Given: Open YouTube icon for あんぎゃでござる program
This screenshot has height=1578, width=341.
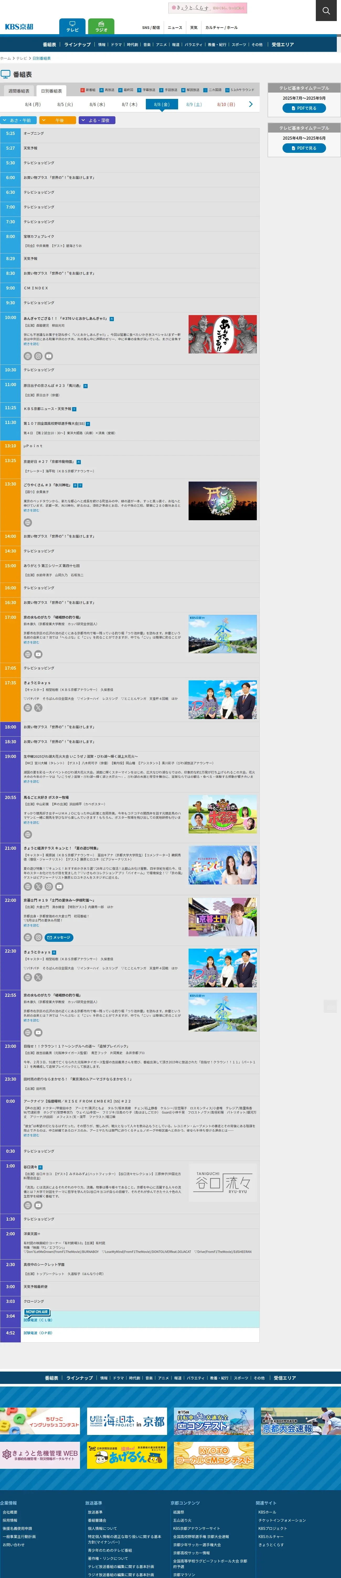Looking at the screenshot, I should [48, 356].
